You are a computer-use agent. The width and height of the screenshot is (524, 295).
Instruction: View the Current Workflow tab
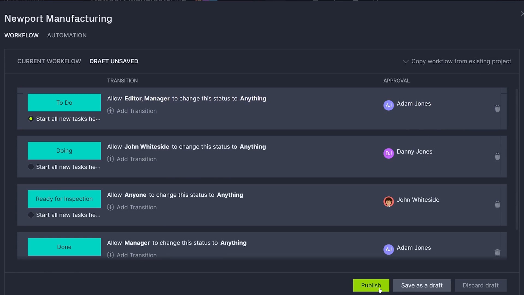coord(49,61)
